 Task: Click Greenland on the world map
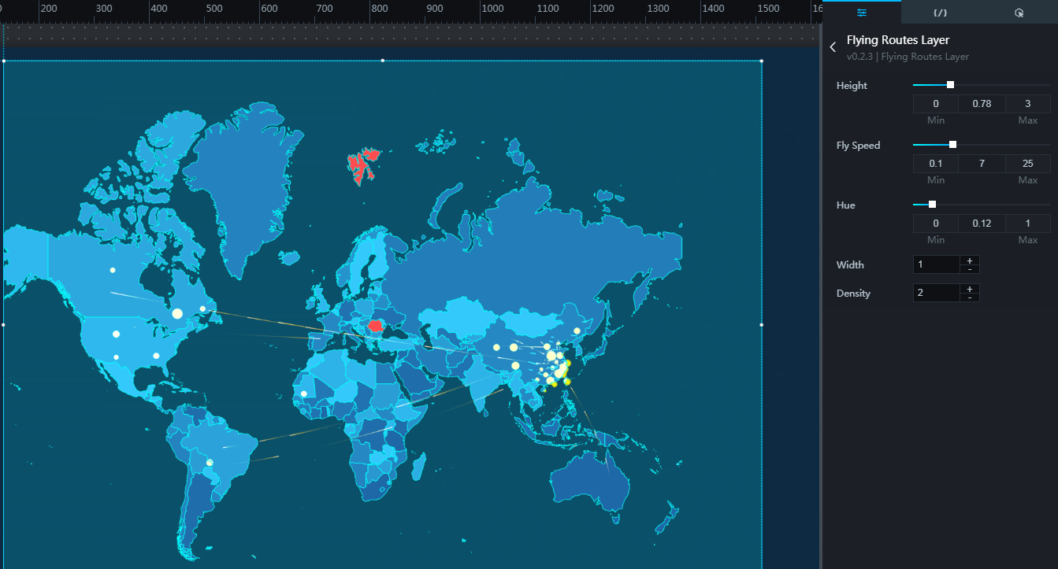pos(245,189)
